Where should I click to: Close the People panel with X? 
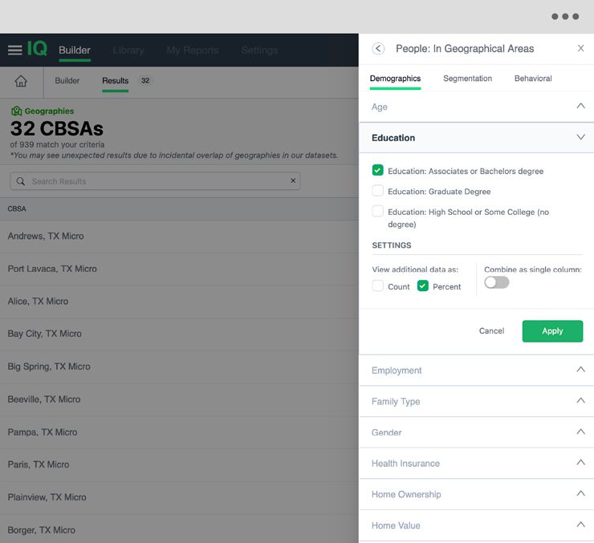pos(580,49)
